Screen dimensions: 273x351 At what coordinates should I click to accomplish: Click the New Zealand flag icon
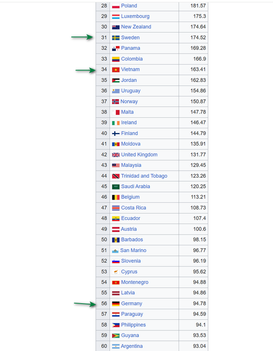115,27
